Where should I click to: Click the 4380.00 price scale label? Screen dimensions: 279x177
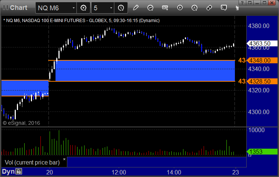tap(259, 26)
